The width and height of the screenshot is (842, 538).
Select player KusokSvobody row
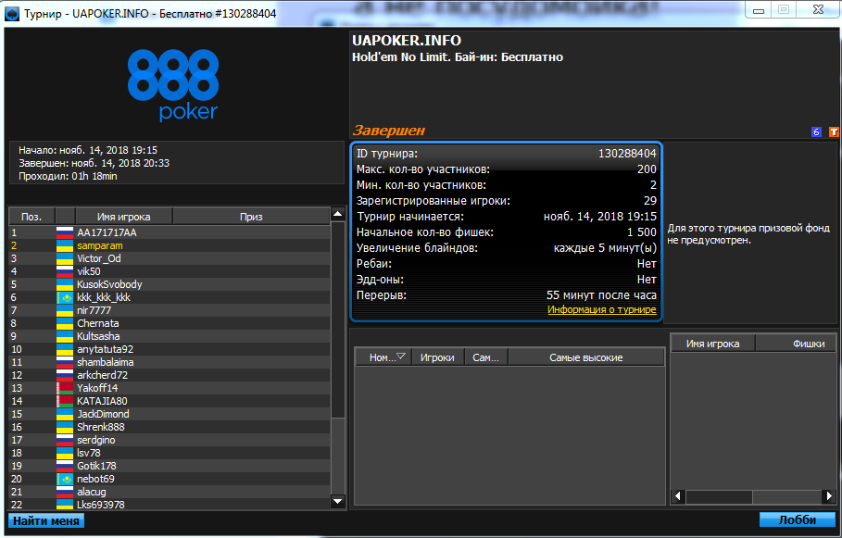click(170, 284)
